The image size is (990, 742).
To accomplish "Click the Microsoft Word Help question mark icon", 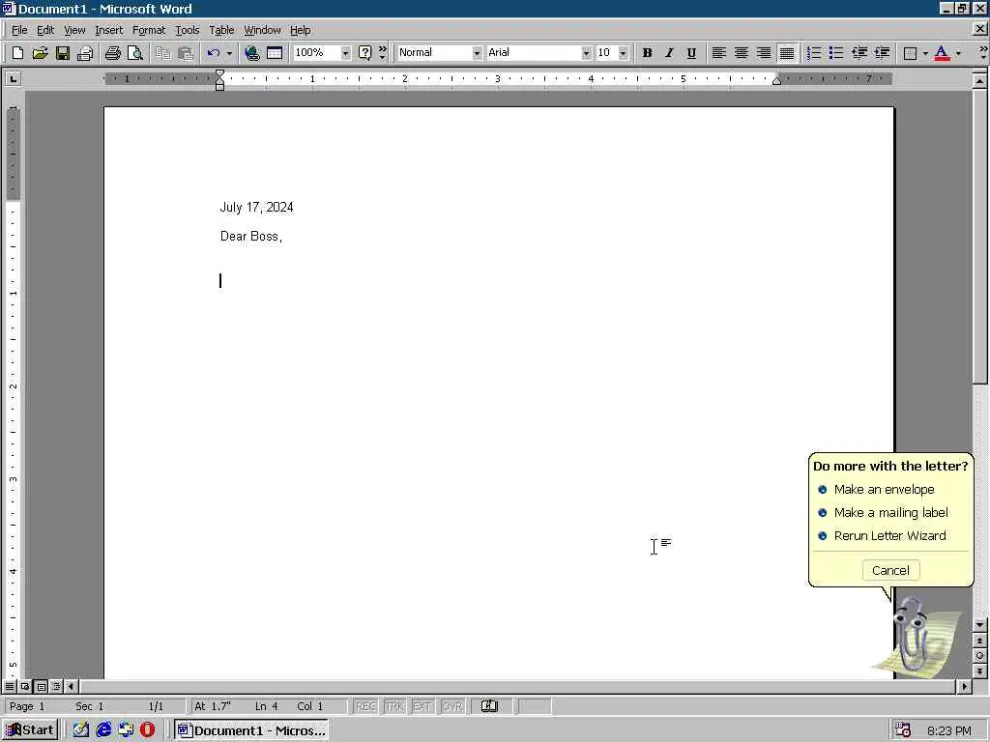I will coord(364,53).
